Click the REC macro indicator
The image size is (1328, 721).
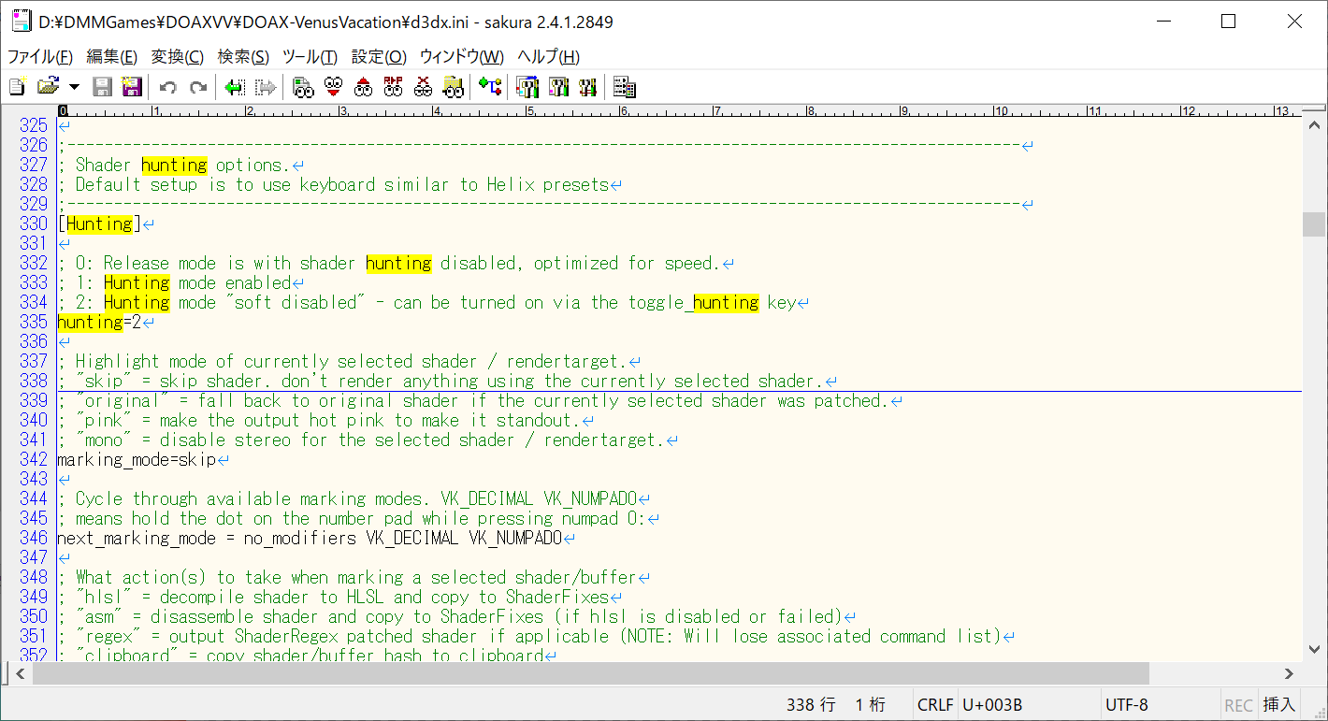(x=1238, y=705)
